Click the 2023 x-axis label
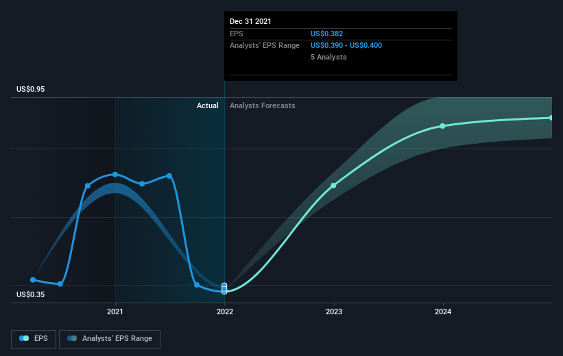The image size is (563, 356). pos(334,311)
